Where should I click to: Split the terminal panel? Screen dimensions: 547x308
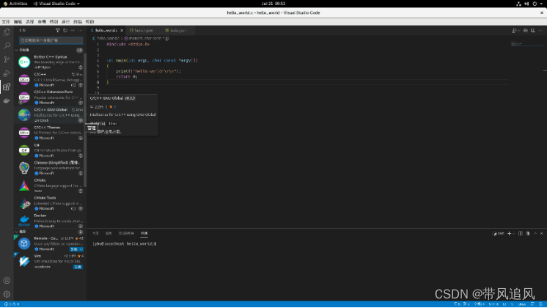pyautogui.click(x=521, y=233)
